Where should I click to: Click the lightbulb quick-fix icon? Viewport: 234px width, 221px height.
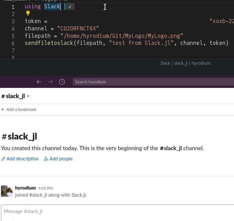click(28, 13)
